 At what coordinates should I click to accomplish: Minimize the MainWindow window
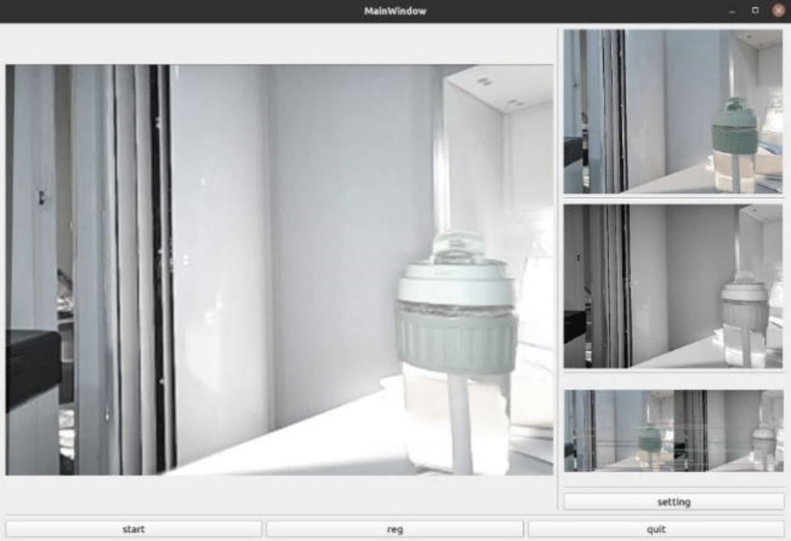(x=732, y=11)
